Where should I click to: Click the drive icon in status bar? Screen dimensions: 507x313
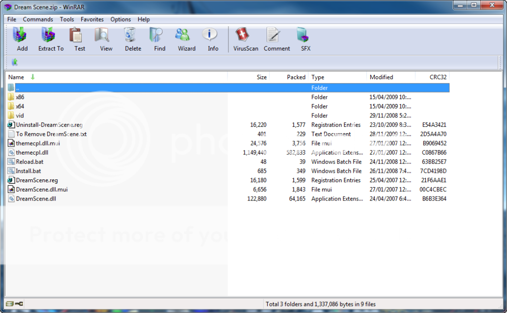pyautogui.click(x=10, y=304)
